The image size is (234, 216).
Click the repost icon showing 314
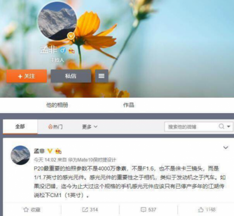(x=85, y=210)
